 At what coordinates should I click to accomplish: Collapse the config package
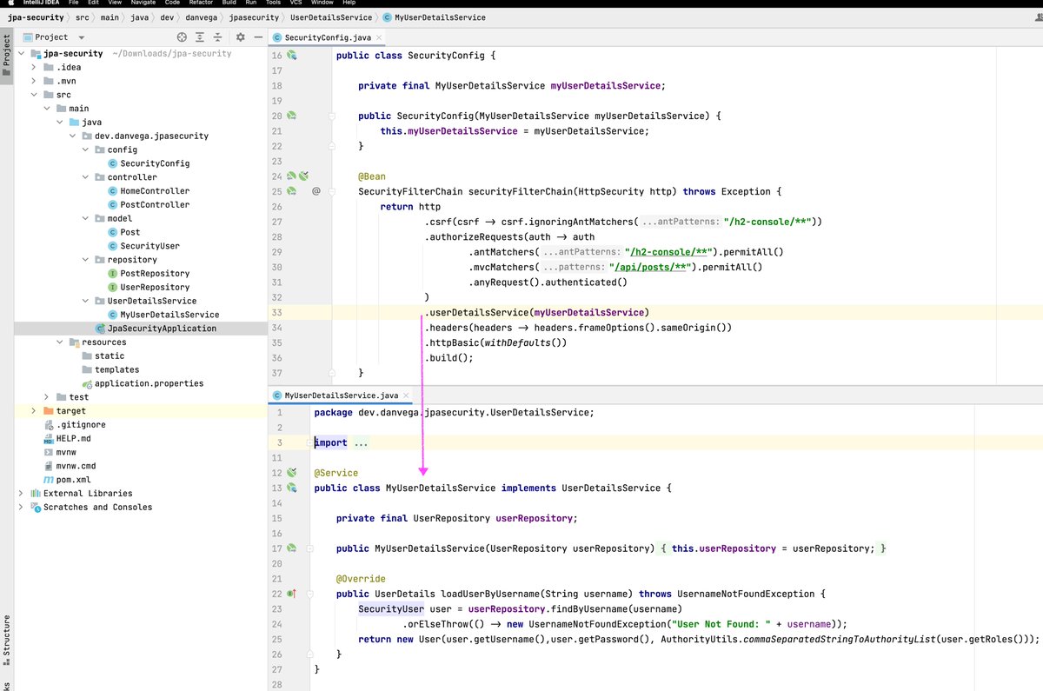pos(85,149)
